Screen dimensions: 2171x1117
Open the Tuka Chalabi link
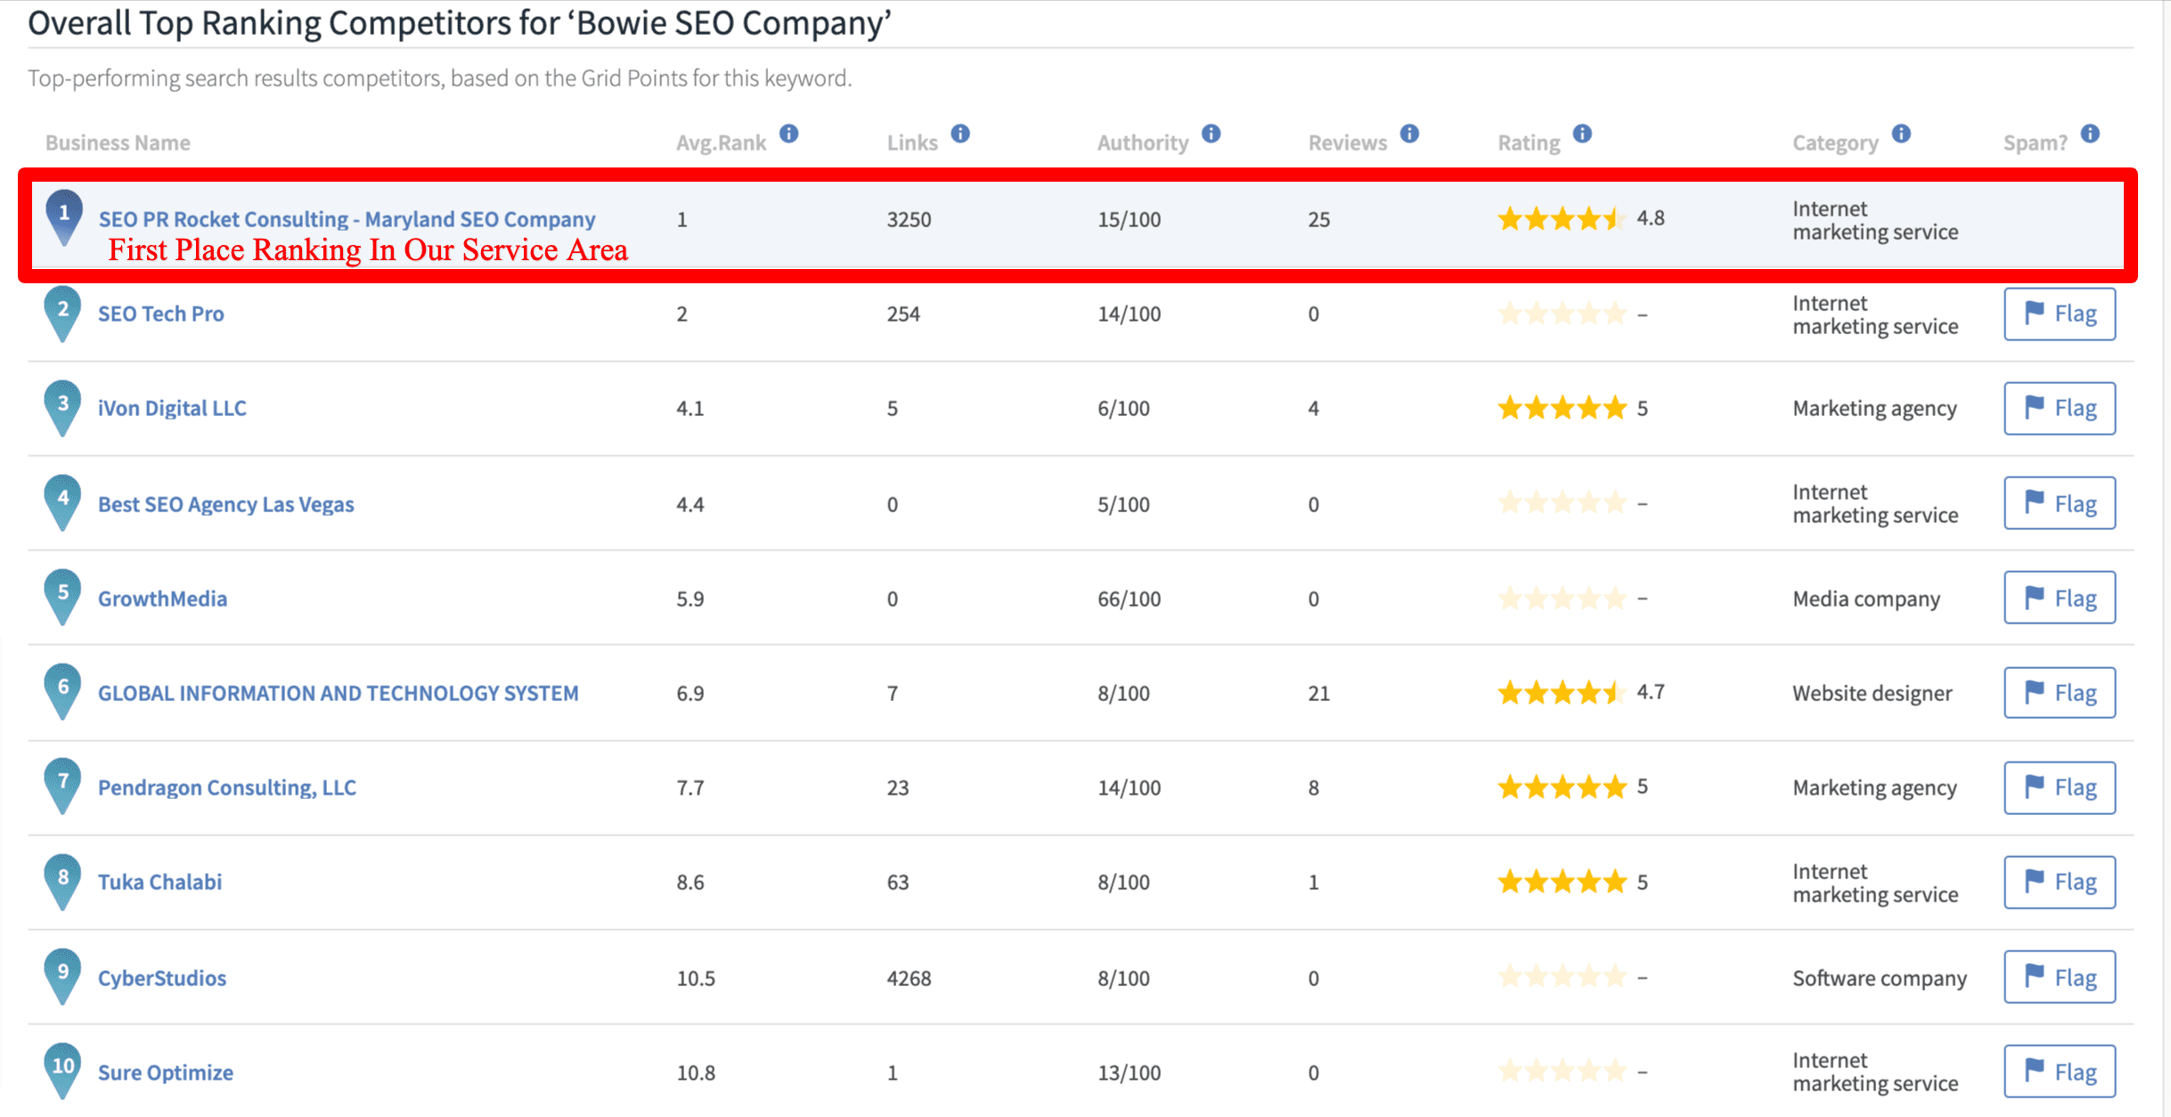159,882
